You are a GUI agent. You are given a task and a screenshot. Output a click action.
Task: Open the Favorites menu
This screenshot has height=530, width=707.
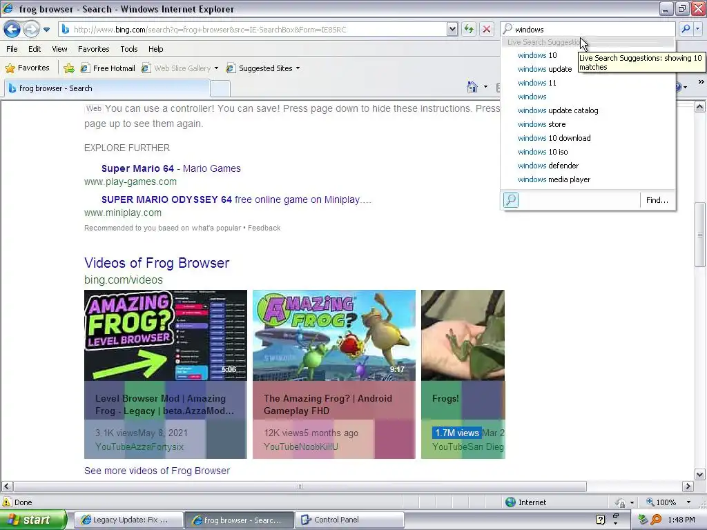coord(93,49)
